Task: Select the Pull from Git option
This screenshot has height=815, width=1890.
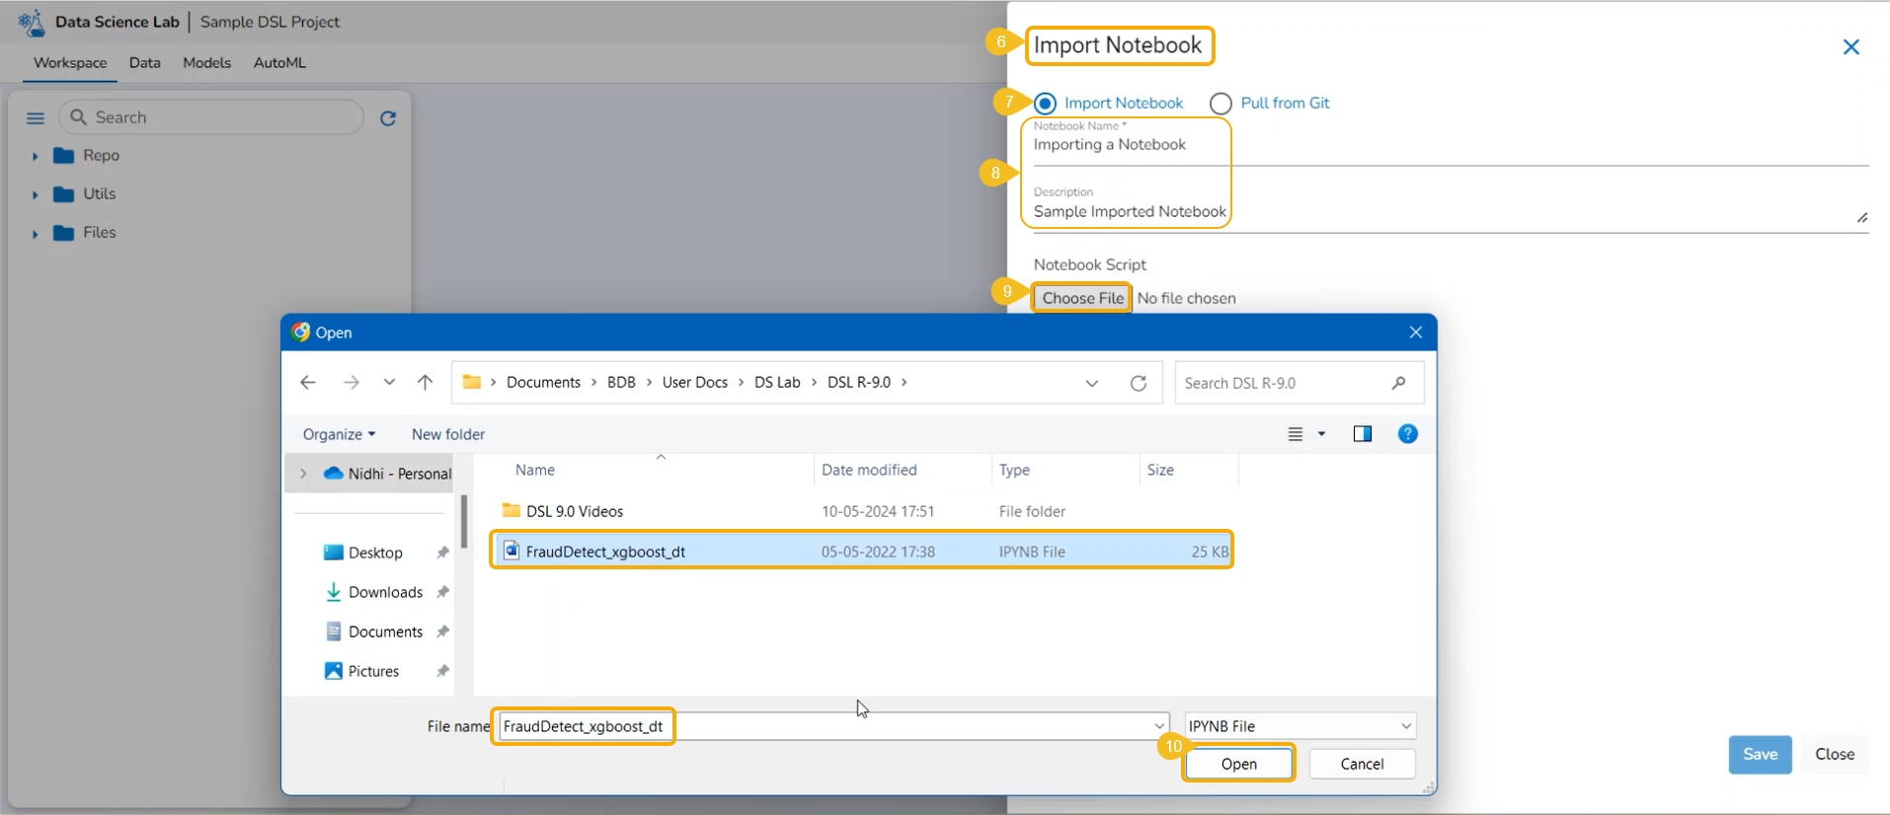Action: click(1221, 104)
